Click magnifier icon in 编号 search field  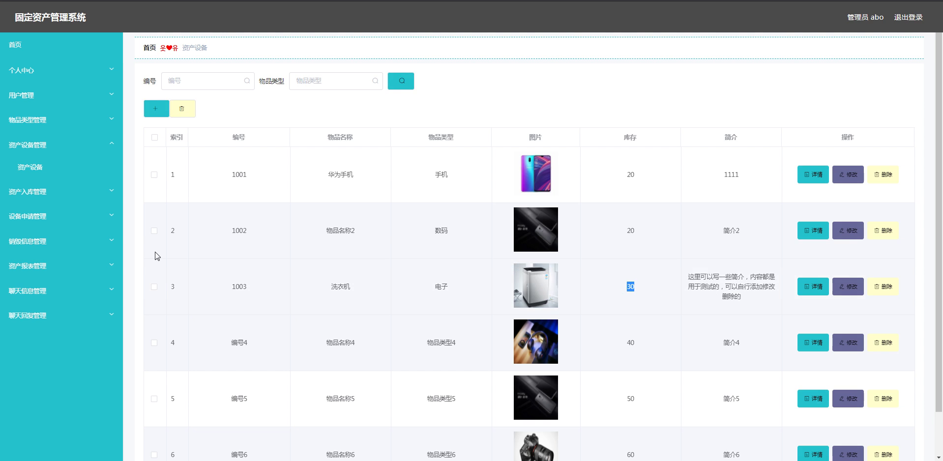pos(247,81)
